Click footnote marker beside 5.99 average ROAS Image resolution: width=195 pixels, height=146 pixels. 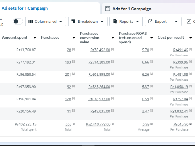pos(152,124)
